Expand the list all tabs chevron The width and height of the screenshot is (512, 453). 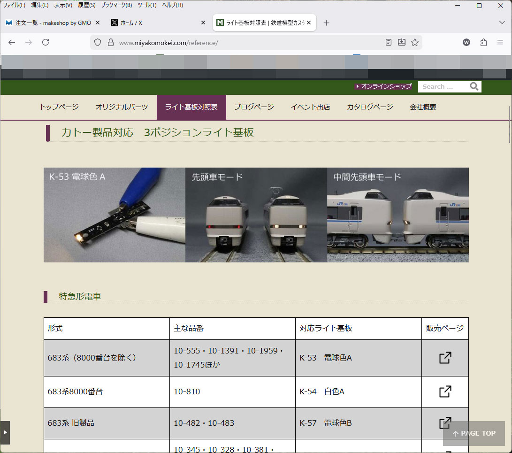click(502, 23)
